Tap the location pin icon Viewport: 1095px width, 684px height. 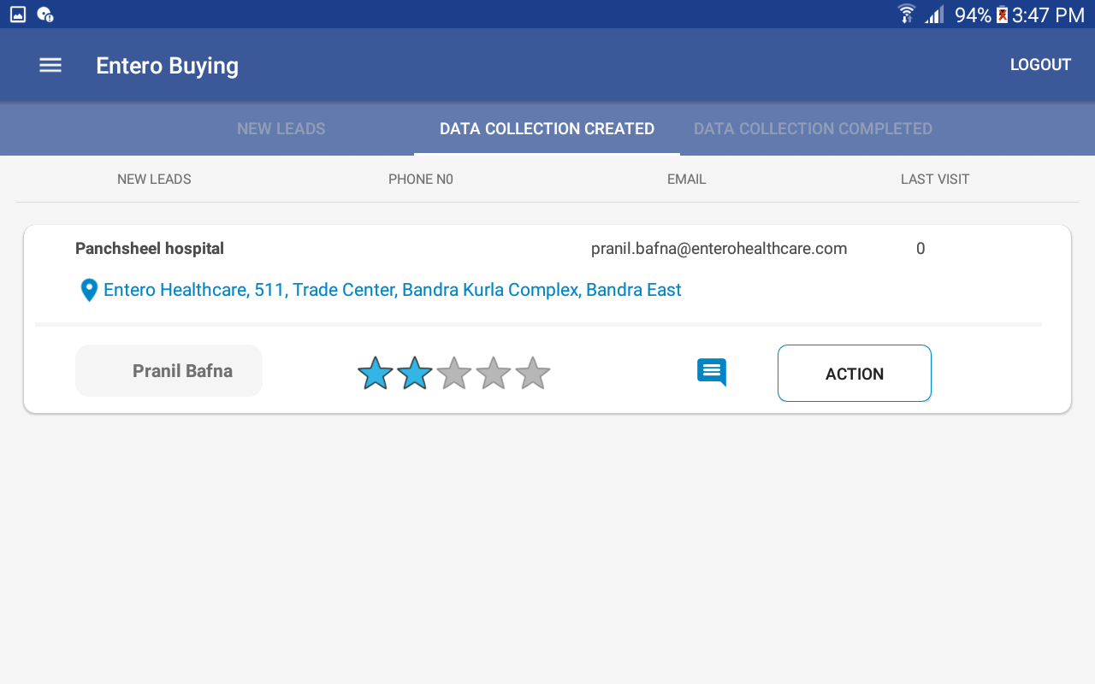(x=89, y=291)
